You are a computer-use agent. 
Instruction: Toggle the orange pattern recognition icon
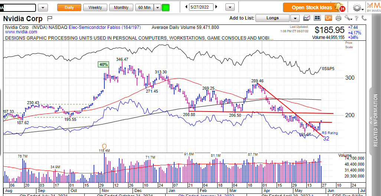[x=329, y=18]
